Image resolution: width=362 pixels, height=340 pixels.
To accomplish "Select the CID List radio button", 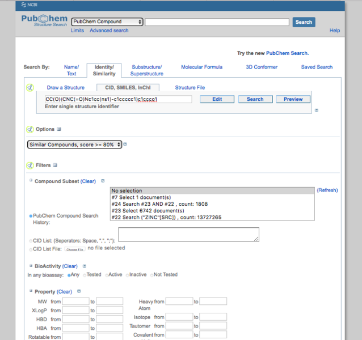I will click(x=31, y=241).
